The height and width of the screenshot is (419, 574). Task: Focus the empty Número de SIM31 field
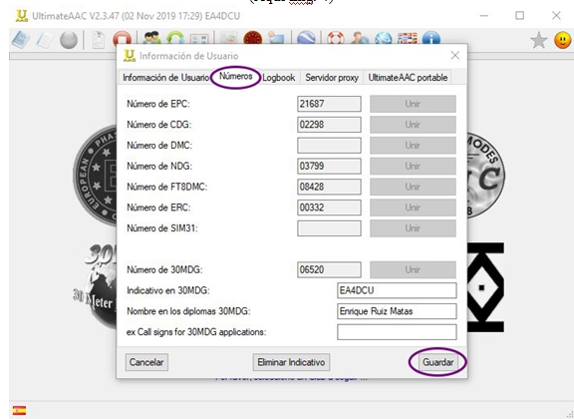pyautogui.click(x=329, y=228)
